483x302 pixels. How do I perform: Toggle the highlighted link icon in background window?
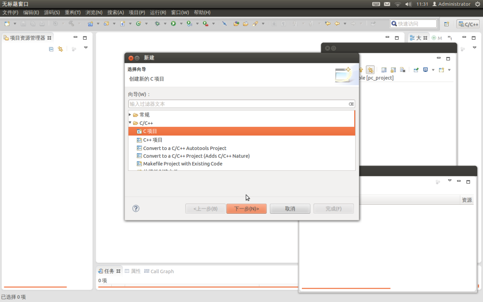370,70
